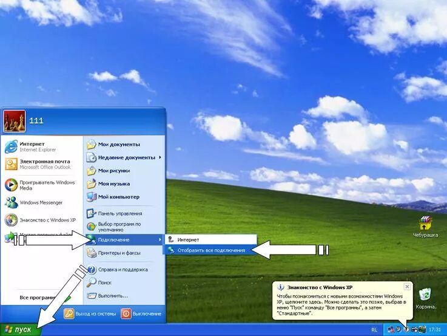Expand the Подключение submenu
Image resolution: width=447 pixels, height=336 pixels.
pyautogui.click(x=124, y=240)
